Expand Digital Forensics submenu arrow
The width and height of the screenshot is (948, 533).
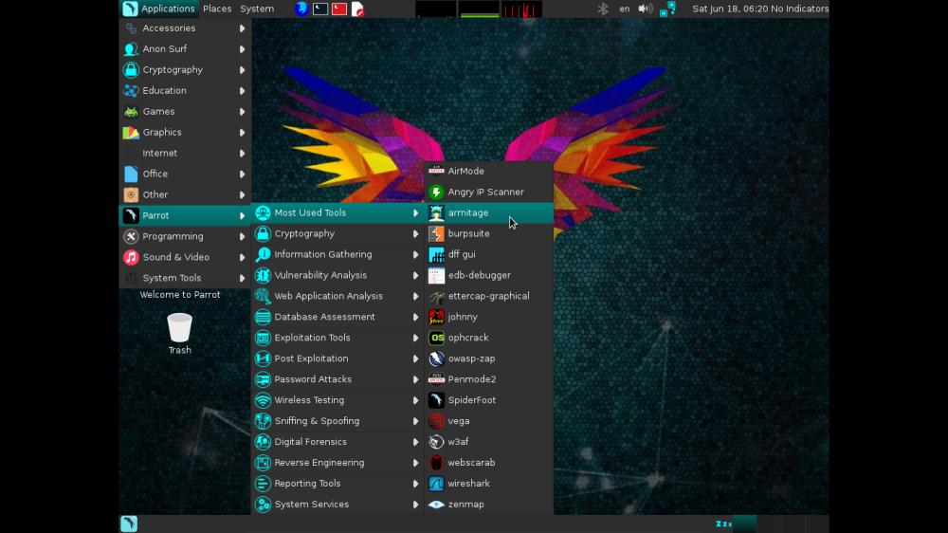[415, 442]
